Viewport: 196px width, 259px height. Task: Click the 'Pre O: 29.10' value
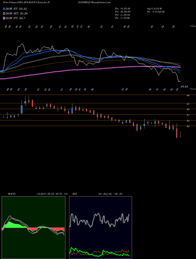point(122,9)
